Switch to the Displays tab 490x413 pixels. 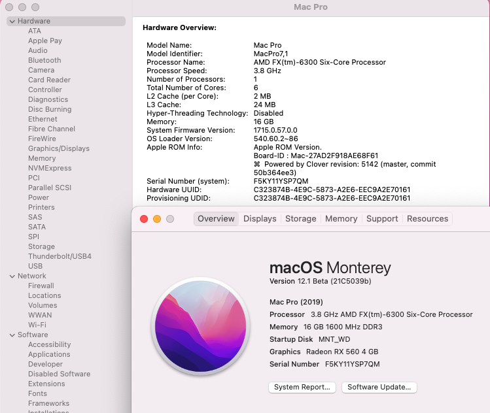pyautogui.click(x=260, y=219)
